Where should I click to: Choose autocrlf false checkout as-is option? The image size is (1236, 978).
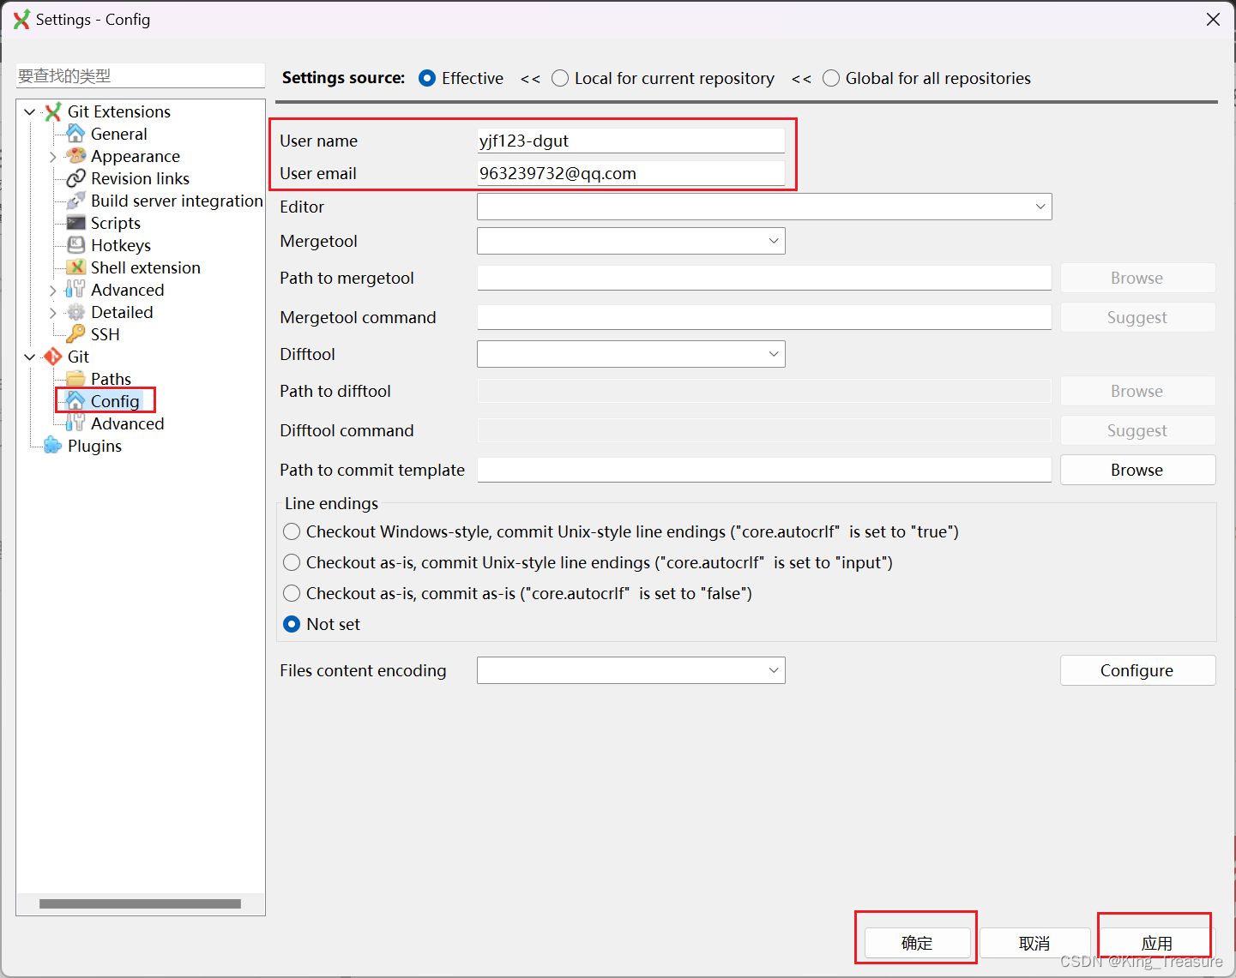click(292, 593)
